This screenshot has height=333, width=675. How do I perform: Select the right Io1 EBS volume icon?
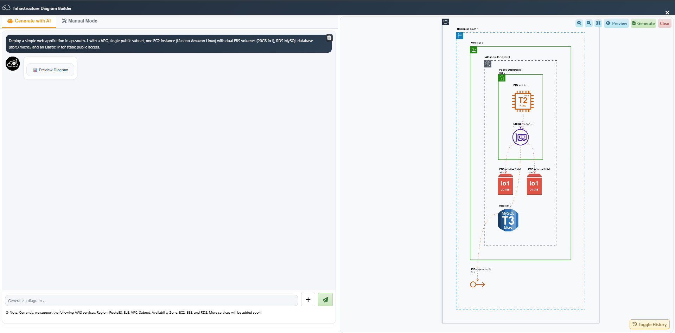534,184
